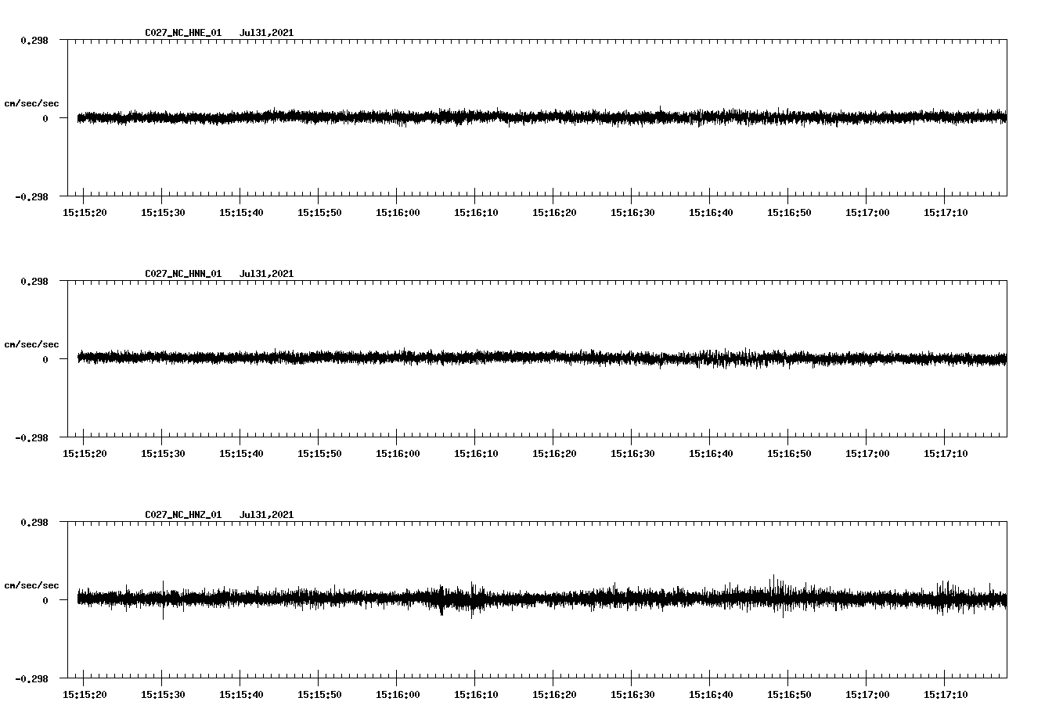
Task: Click the zero axis label on HNZ plot
Action: tap(45, 601)
